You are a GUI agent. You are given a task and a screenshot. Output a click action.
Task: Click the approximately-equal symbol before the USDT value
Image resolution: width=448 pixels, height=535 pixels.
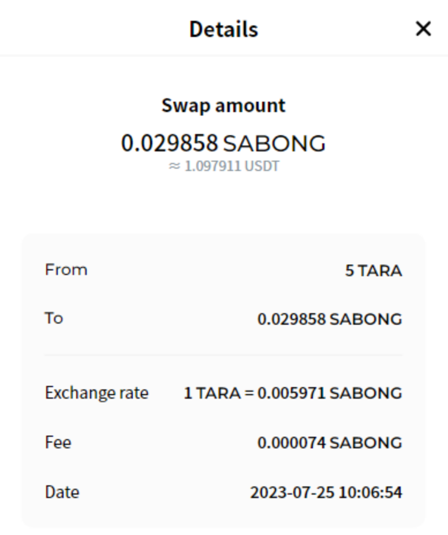click(174, 166)
